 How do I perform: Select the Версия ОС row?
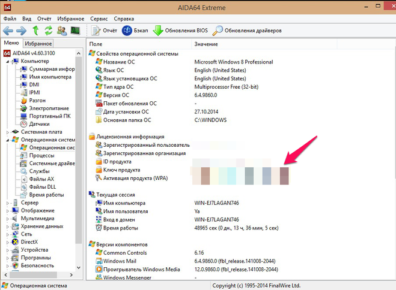point(156,95)
